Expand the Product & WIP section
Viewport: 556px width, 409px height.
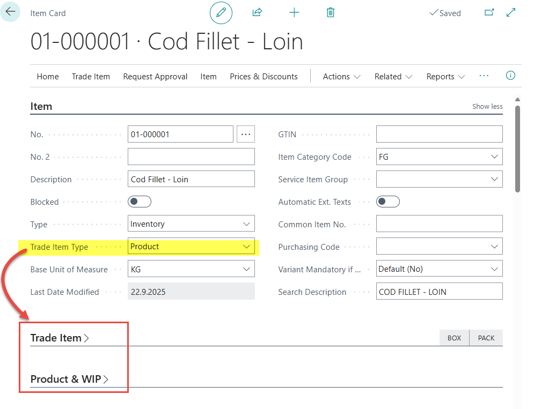point(69,379)
